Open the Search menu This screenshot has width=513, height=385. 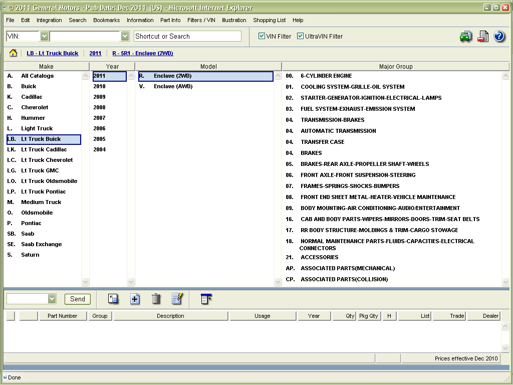(x=78, y=20)
